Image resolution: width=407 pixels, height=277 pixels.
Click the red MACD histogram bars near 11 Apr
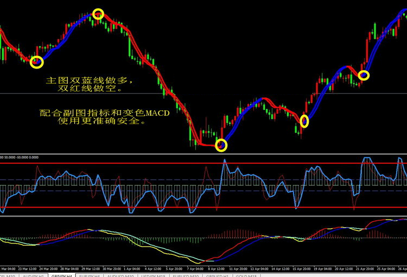(x=233, y=234)
